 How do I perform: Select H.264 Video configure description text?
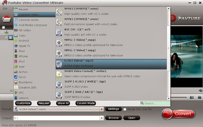(79, 66)
